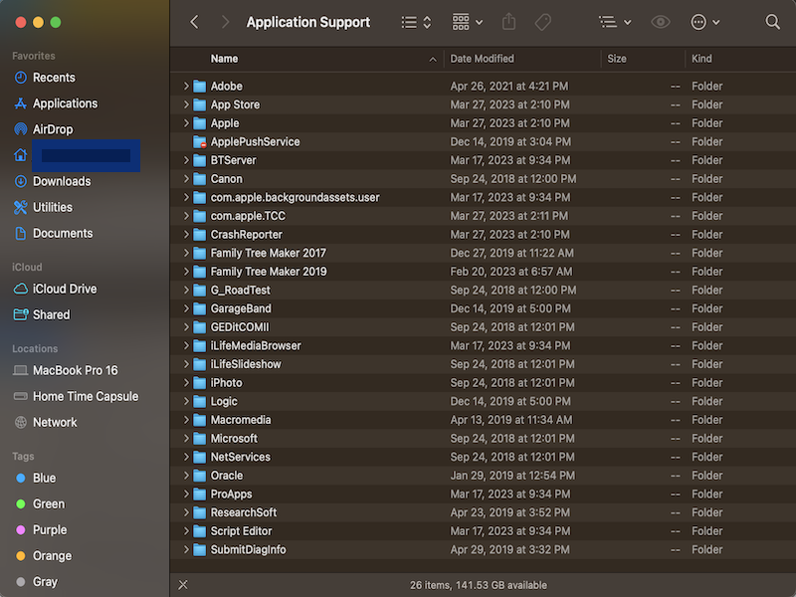Select the iLifeMediaBrowser folder icon

pyautogui.click(x=200, y=345)
